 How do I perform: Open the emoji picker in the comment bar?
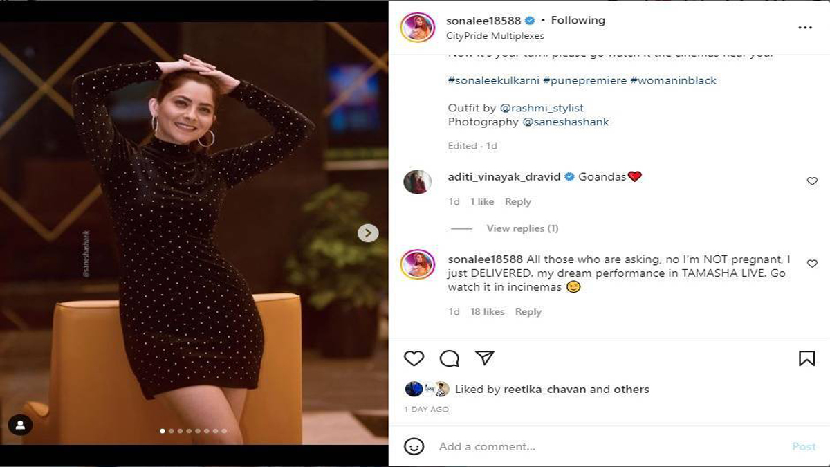point(414,446)
